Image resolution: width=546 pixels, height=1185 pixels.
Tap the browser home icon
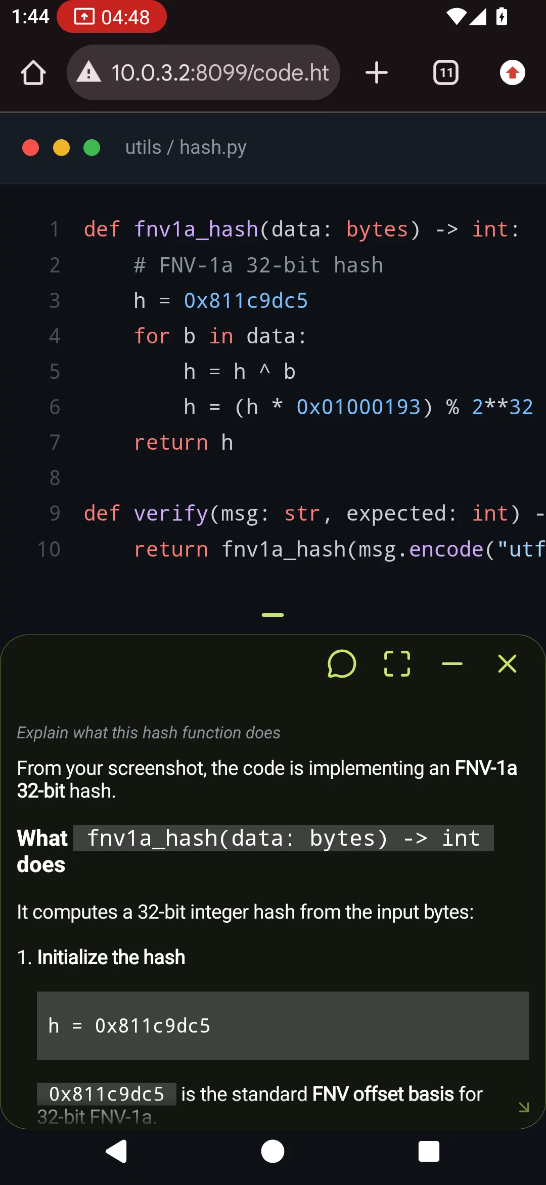pos(33,72)
